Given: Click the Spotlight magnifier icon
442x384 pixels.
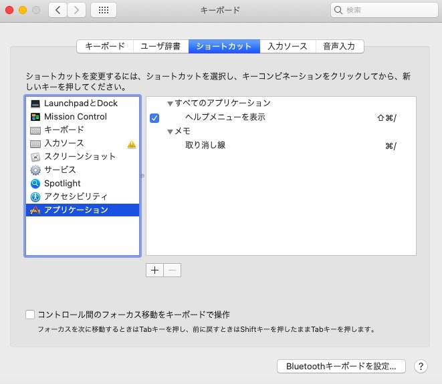Looking at the screenshot, I should [x=35, y=184].
